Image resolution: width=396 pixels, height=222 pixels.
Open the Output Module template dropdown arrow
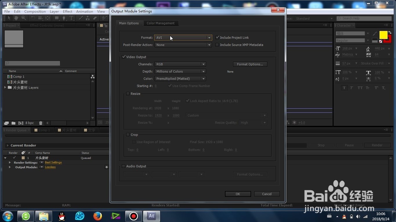click(42, 167)
